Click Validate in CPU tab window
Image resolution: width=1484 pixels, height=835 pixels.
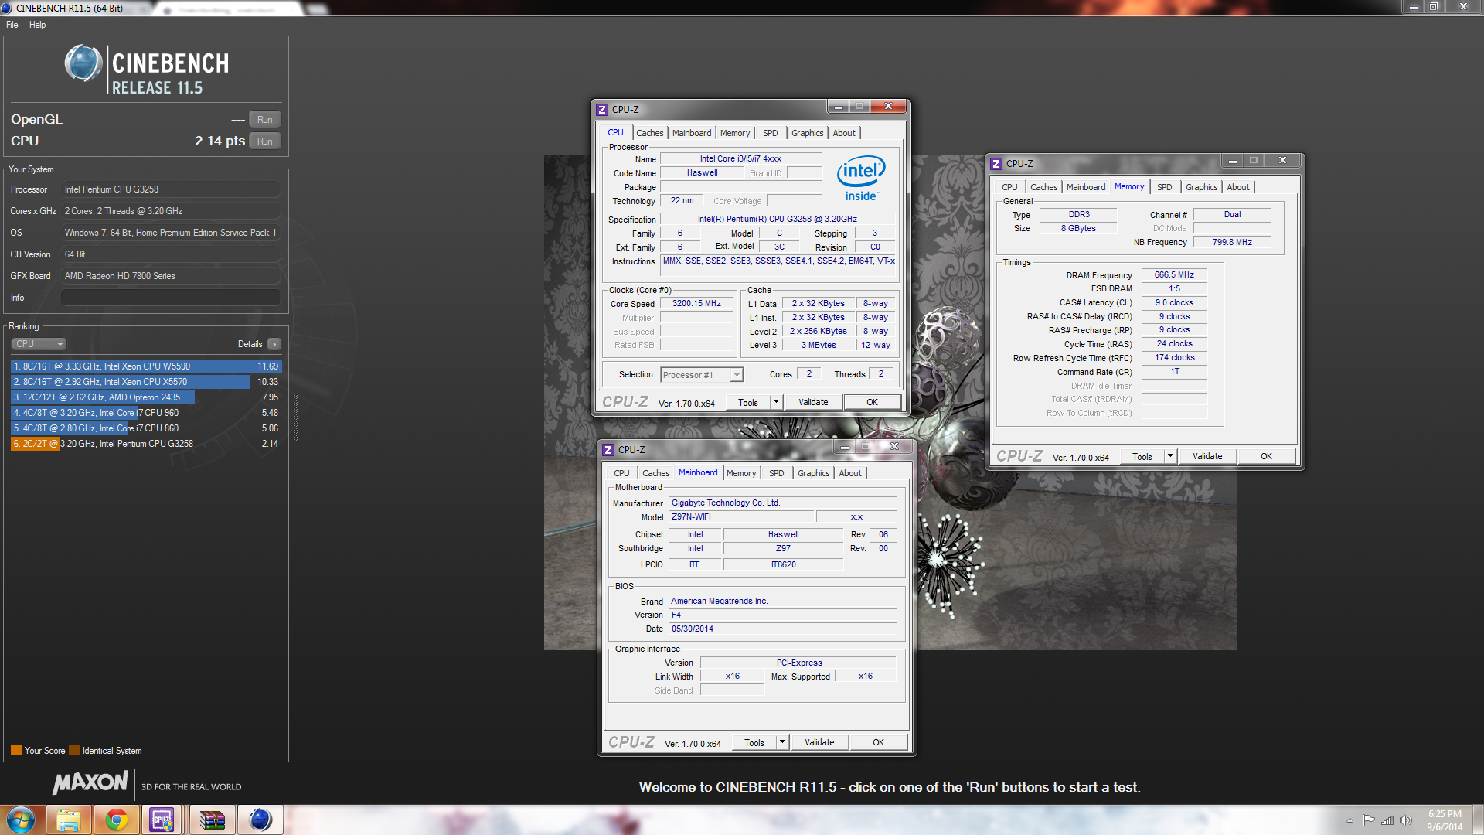813,402
